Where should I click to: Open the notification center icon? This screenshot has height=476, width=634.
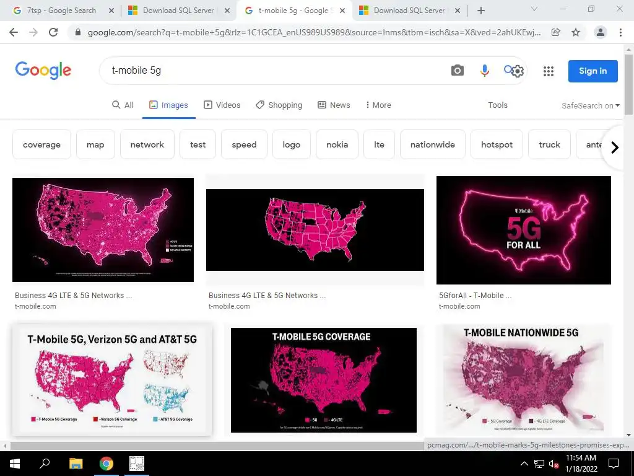[614, 464]
